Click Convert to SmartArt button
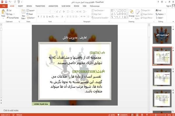Viewport: 175px width, 116px height. pos(100,18)
